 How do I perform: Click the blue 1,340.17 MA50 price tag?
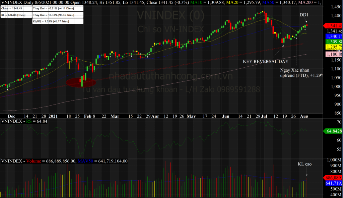pos(333,36)
